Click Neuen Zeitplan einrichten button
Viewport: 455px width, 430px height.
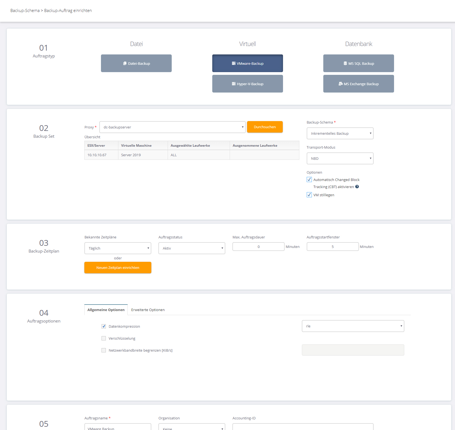[118, 268]
